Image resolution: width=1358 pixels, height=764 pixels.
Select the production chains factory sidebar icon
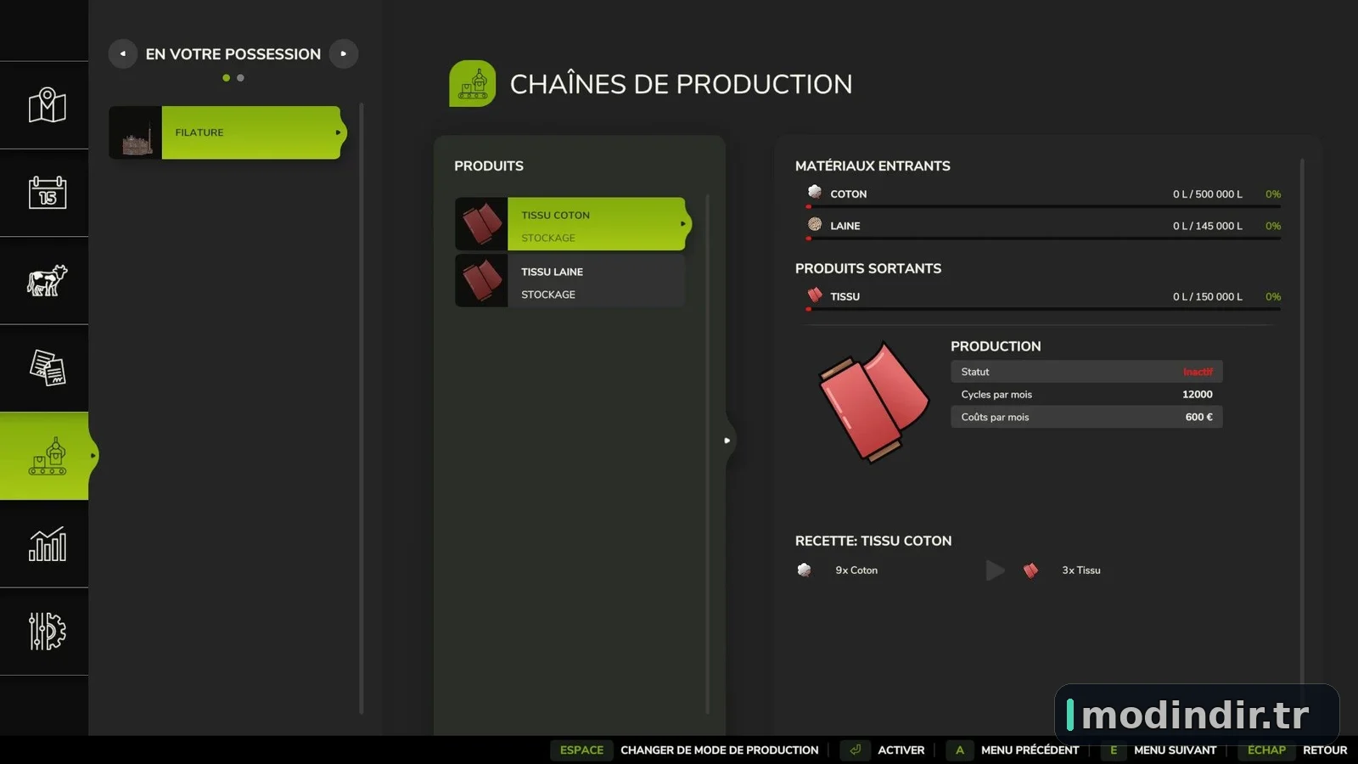click(48, 456)
